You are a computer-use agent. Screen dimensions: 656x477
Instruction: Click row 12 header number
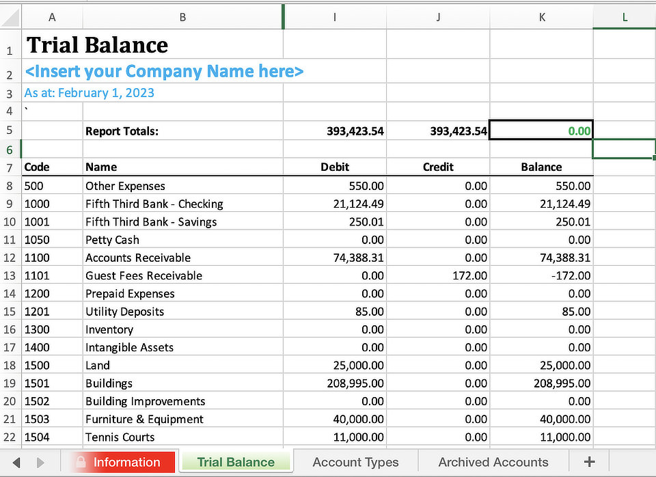click(x=10, y=258)
